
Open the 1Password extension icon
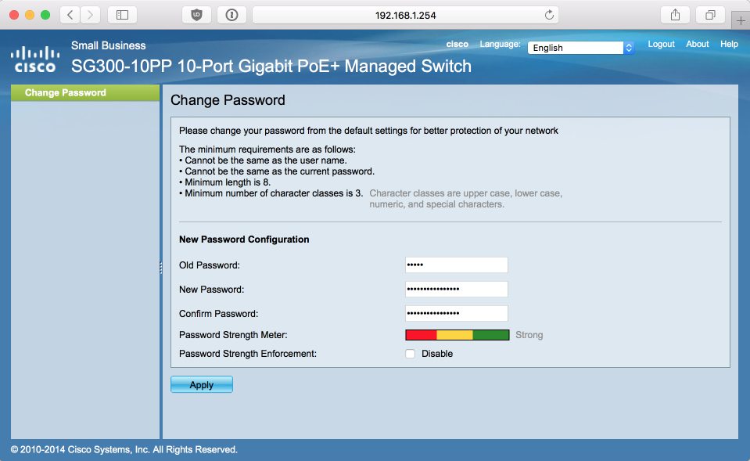tap(232, 15)
